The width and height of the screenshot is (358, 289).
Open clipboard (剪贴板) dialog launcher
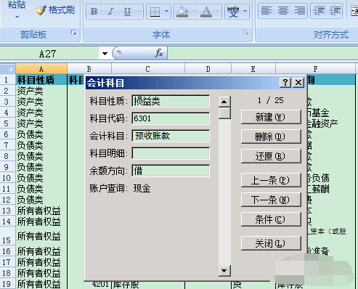click(74, 33)
